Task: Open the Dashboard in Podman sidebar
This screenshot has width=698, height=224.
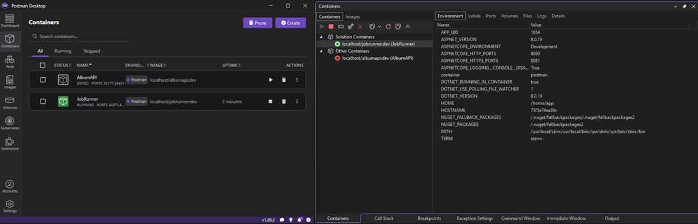Action: 9,21
